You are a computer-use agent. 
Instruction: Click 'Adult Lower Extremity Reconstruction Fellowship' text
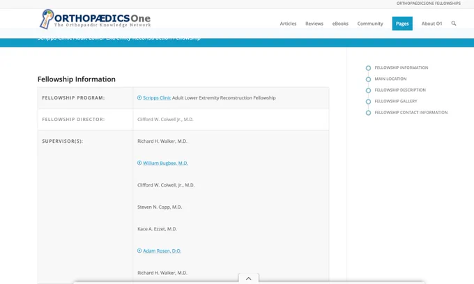point(224,97)
